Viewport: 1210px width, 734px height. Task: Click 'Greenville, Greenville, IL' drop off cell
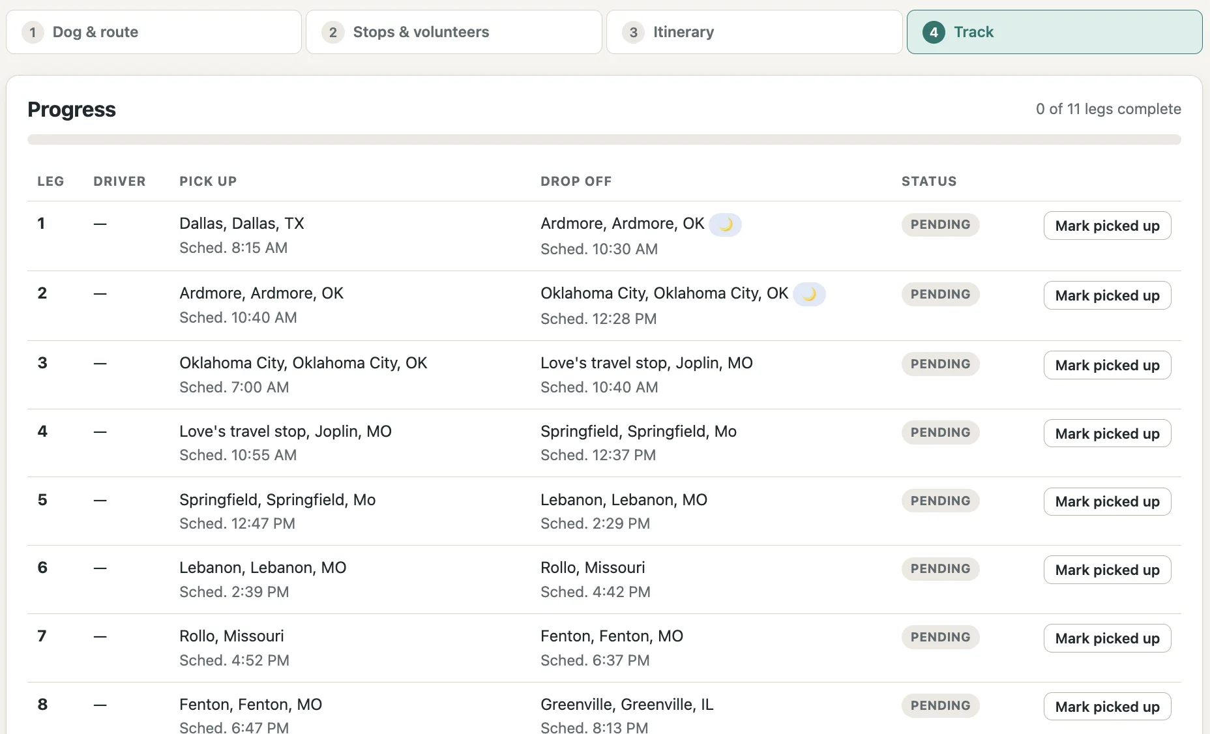[x=627, y=705]
